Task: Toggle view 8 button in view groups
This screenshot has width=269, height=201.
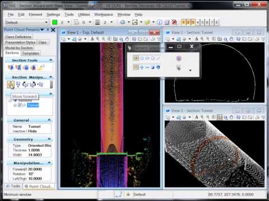Action: point(216,22)
